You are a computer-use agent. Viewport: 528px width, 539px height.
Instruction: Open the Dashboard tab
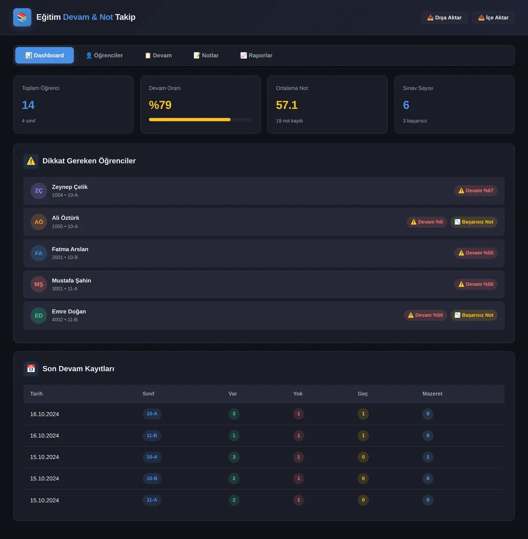[44, 55]
